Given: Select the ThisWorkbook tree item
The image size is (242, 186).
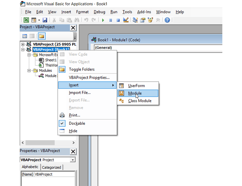Looking at the screenshot, I should pos(51,65).
